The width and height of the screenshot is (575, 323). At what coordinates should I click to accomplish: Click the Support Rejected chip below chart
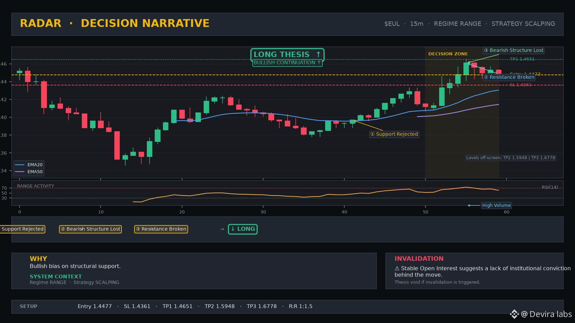23,229
